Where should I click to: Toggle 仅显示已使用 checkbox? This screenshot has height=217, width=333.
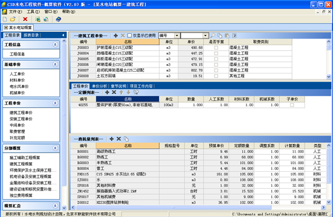(129, 36)
